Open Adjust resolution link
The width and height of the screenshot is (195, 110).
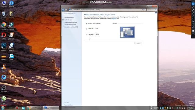pos(69,17)
